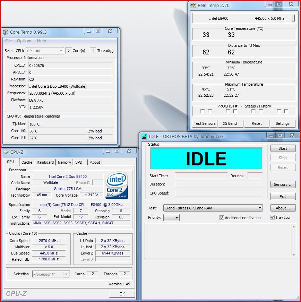
Task: Click the Tj. Max value 100°C
Action: point(70,124)
